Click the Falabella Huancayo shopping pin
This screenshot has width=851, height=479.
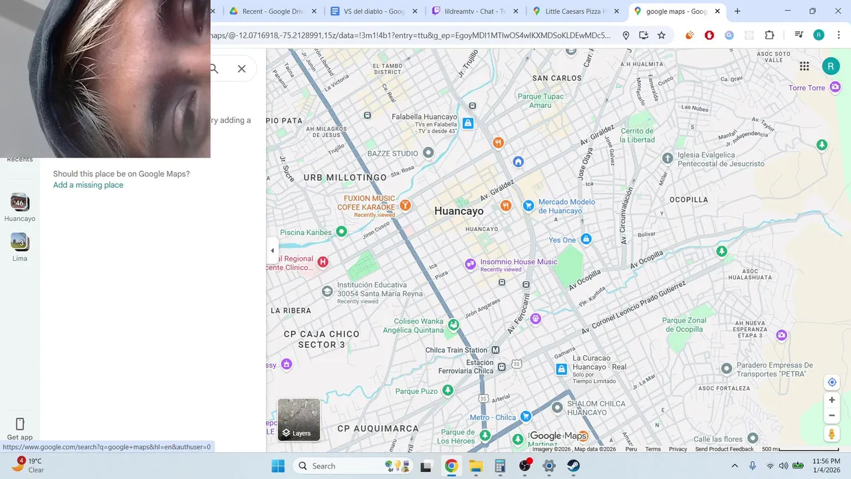[x=468, y=123]
